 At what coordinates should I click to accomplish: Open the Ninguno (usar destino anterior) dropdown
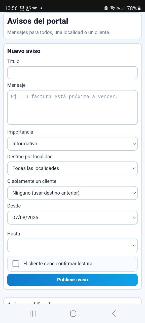tap(72, 193)
